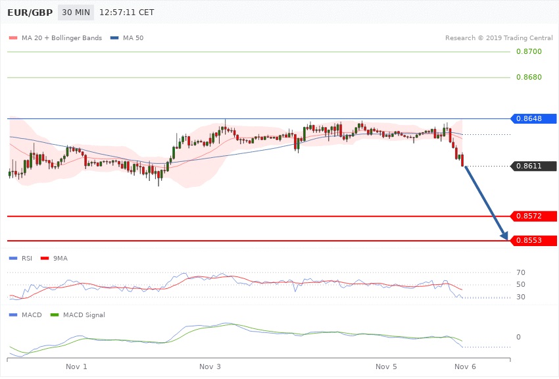Click the 9MA red legend marker
The height and width of the screenshot is (379, 559).
[44, 259]
